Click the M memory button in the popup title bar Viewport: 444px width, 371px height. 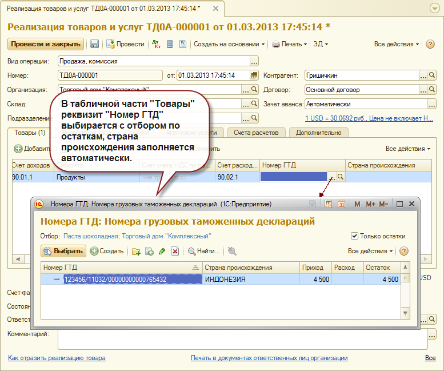(x=357, y=204)
